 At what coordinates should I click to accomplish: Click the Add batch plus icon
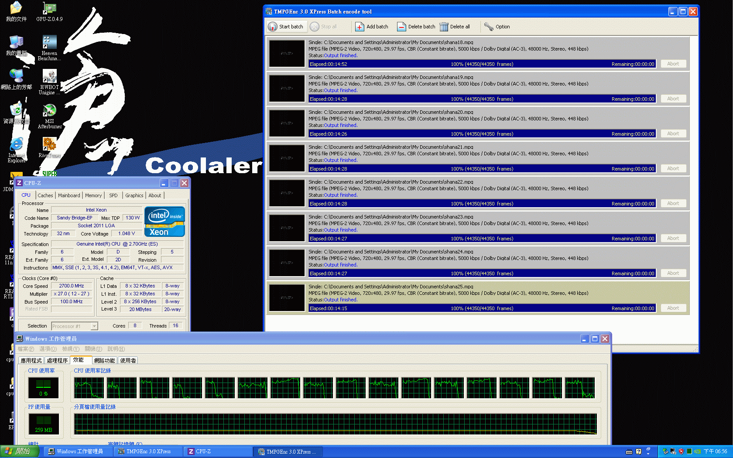[x=360, y=27]
